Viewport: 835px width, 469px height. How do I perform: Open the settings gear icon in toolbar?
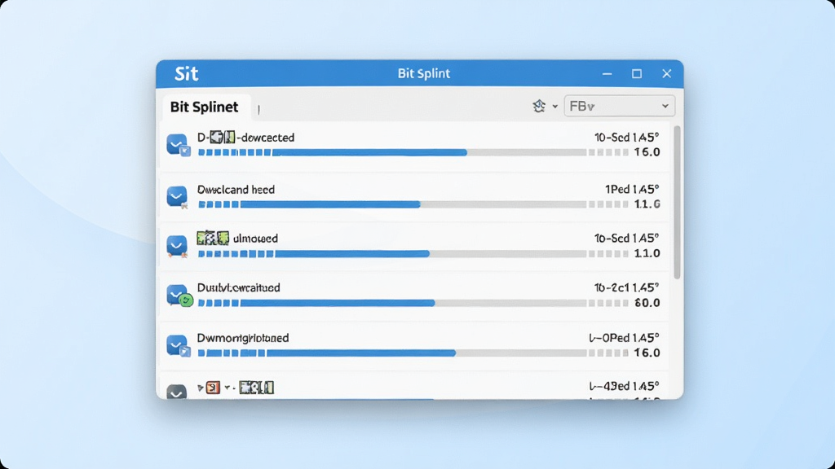(539, 106)
